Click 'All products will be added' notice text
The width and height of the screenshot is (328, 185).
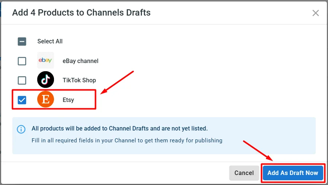click(120, 129)
